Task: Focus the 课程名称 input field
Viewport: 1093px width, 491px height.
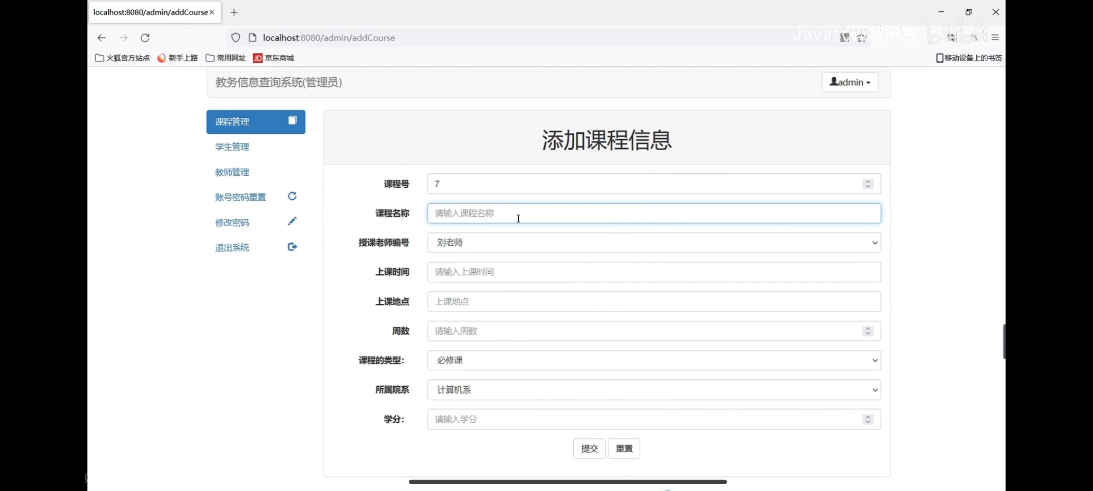Action: (654, 213)
